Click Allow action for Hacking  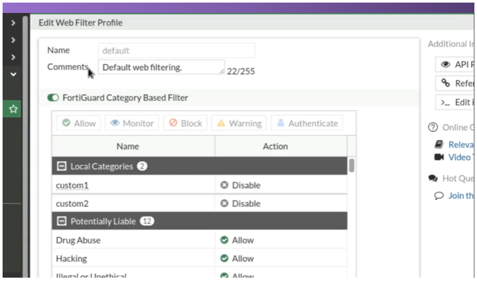click(x=237, y=258)
